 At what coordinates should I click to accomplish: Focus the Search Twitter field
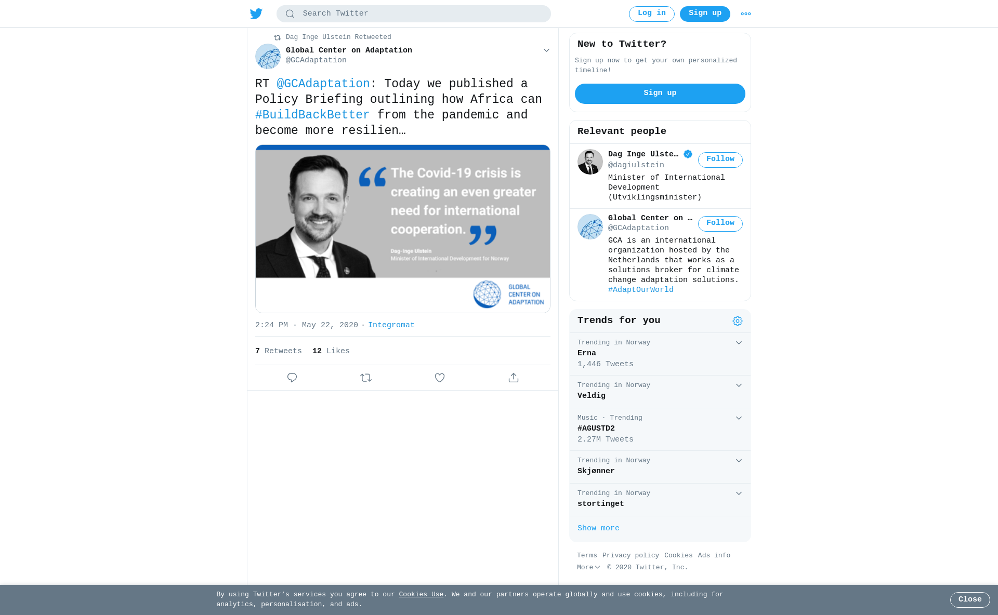(x=414, y=14)
